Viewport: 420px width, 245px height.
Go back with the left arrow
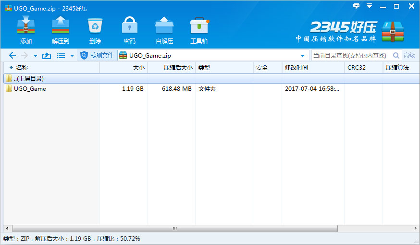click(12, 55)
